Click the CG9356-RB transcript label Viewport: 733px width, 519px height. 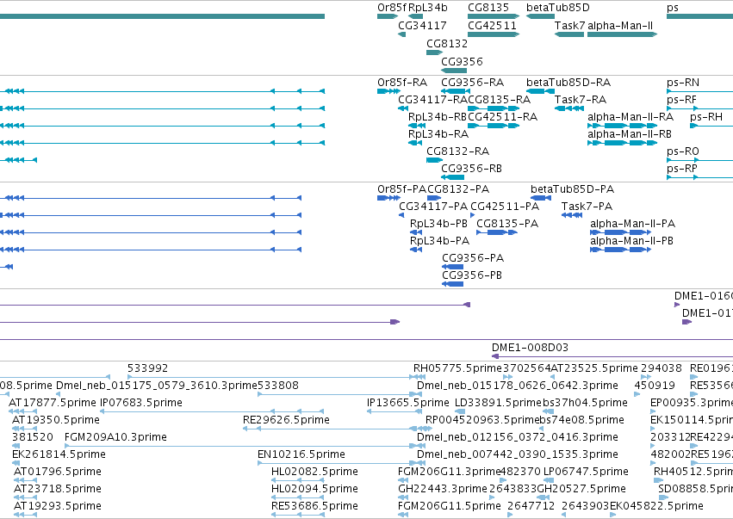pyautogui.click(x=471, y=169)
